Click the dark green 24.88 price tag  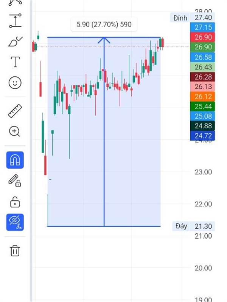tap(202, 126)
